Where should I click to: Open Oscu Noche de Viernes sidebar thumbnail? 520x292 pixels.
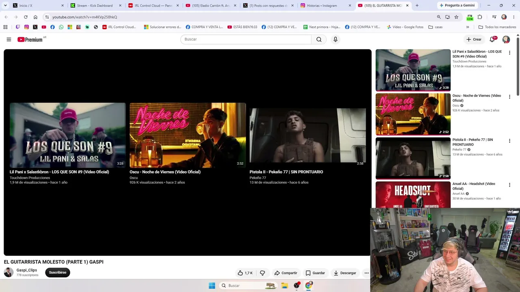click(x=413, y=114)
